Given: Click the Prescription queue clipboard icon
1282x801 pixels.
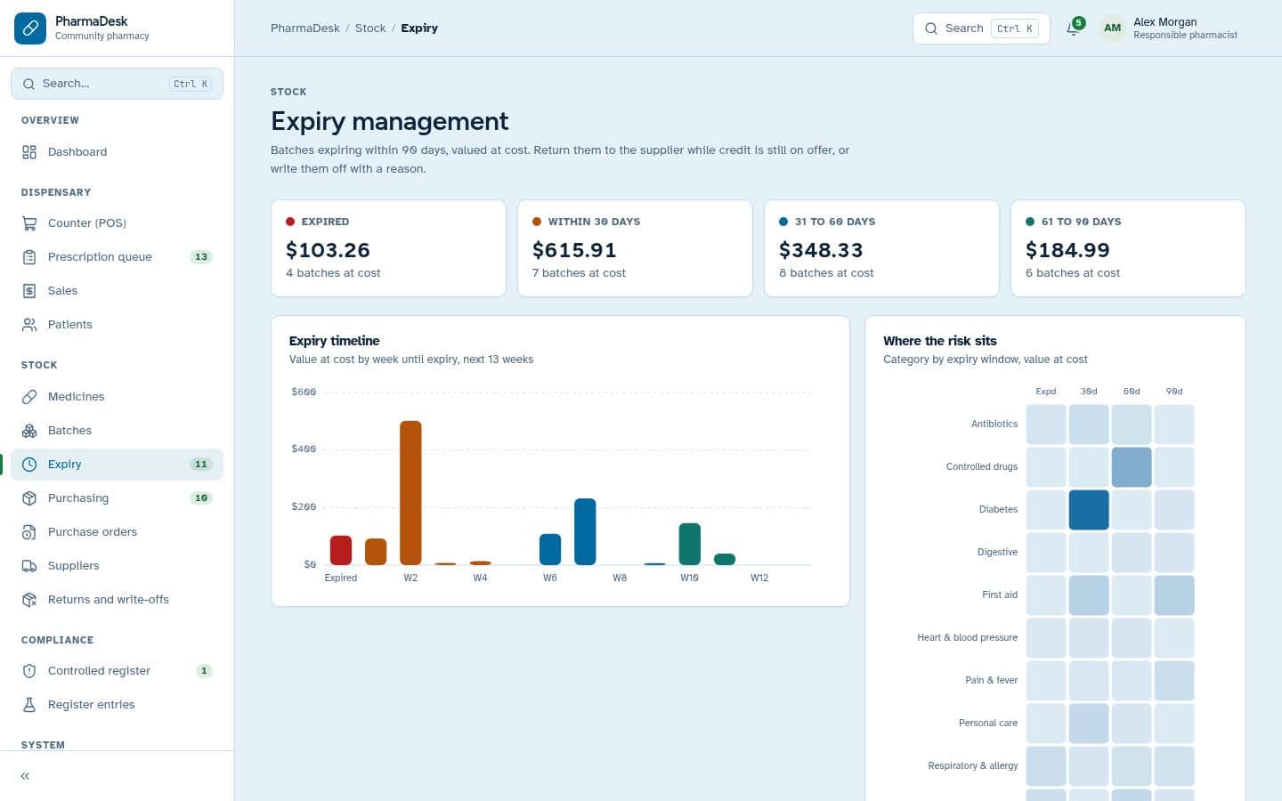Looking at the screenshot, I should point(29,257).
